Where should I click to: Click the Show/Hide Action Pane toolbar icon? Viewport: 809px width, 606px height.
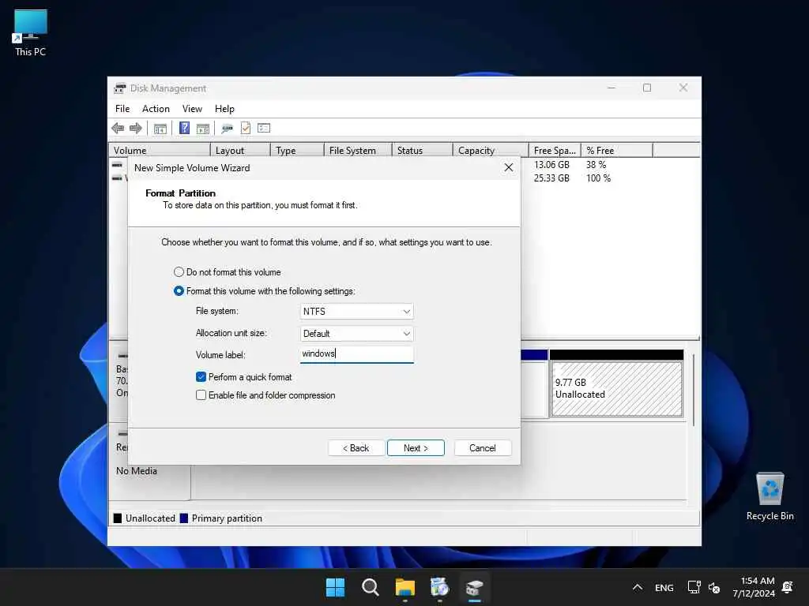203,129
